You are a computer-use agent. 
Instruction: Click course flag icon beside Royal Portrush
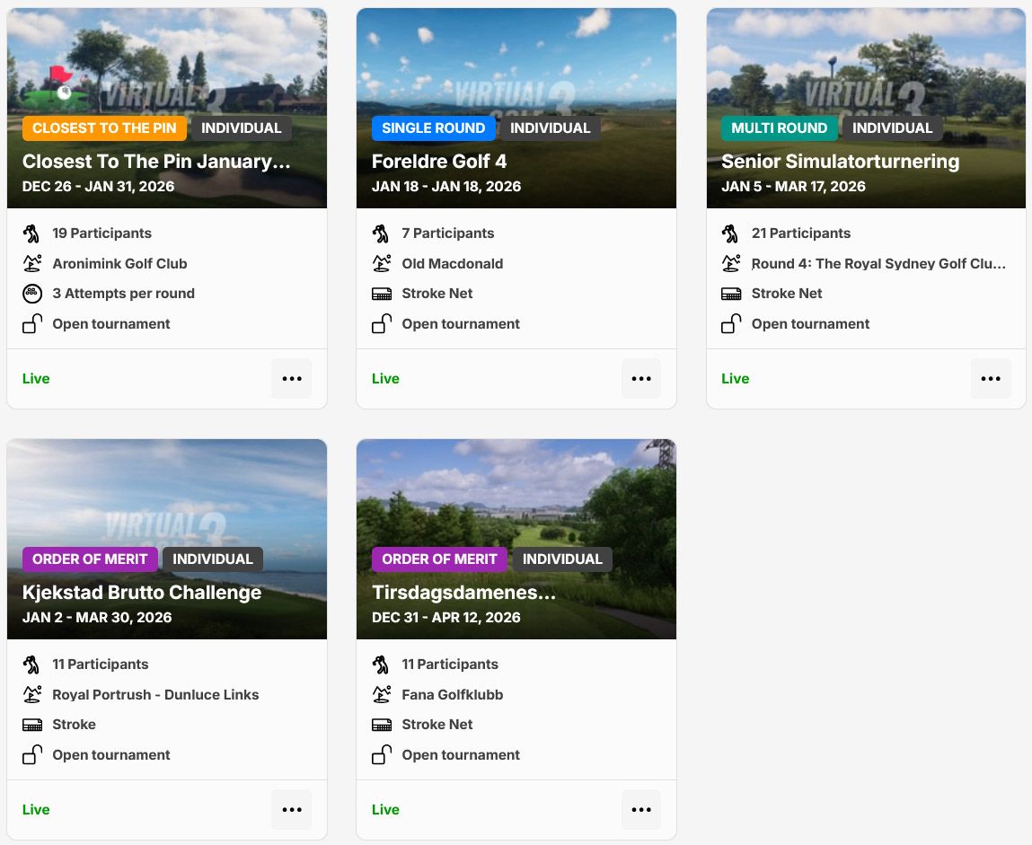[32, 695]
